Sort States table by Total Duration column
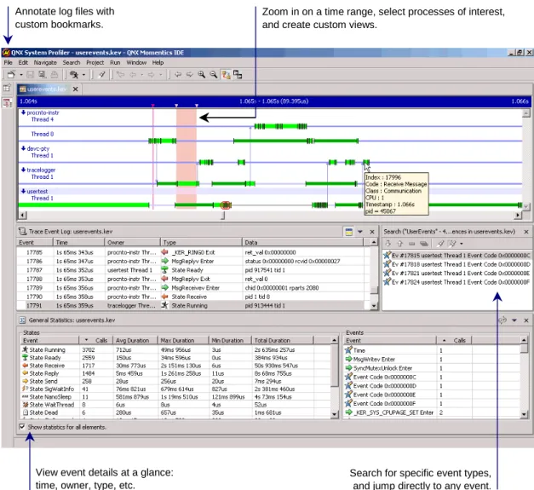 click(x=282, y=340)
